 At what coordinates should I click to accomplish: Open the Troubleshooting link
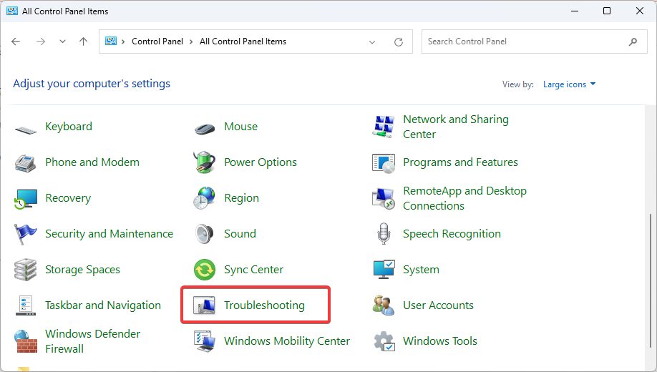tap(264, 305)
